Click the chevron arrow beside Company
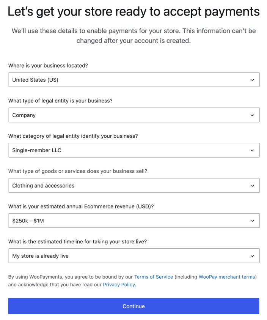The image size is (267, 320). coord(252,115)
